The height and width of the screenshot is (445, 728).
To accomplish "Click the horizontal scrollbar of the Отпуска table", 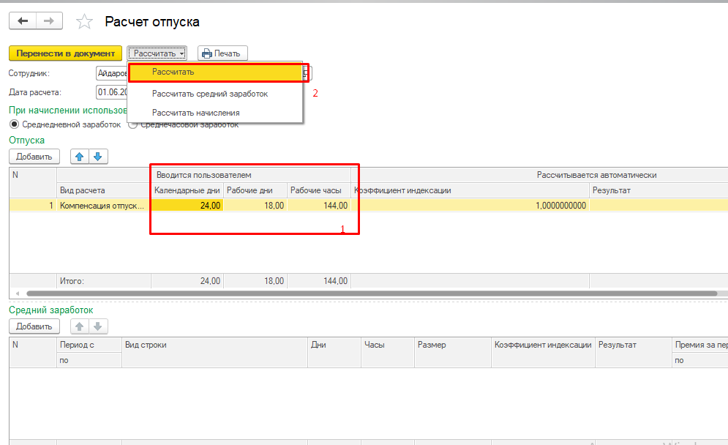I will 366,293.
